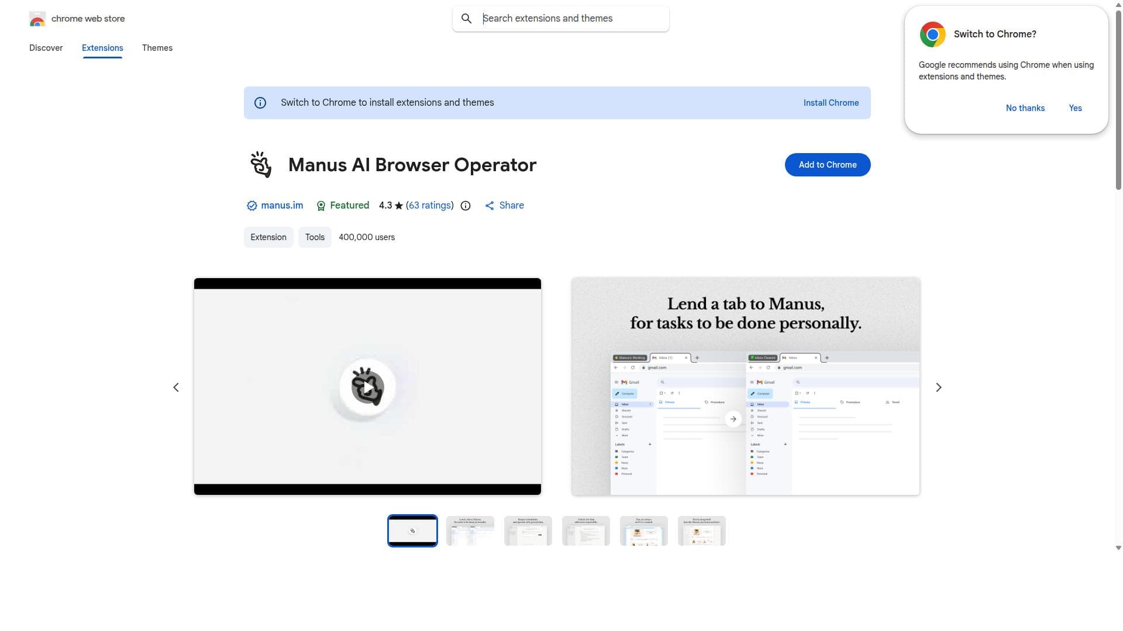Select the fourth screenshot thumbnail
1123x631 pixels.
(x=586, y=531)
